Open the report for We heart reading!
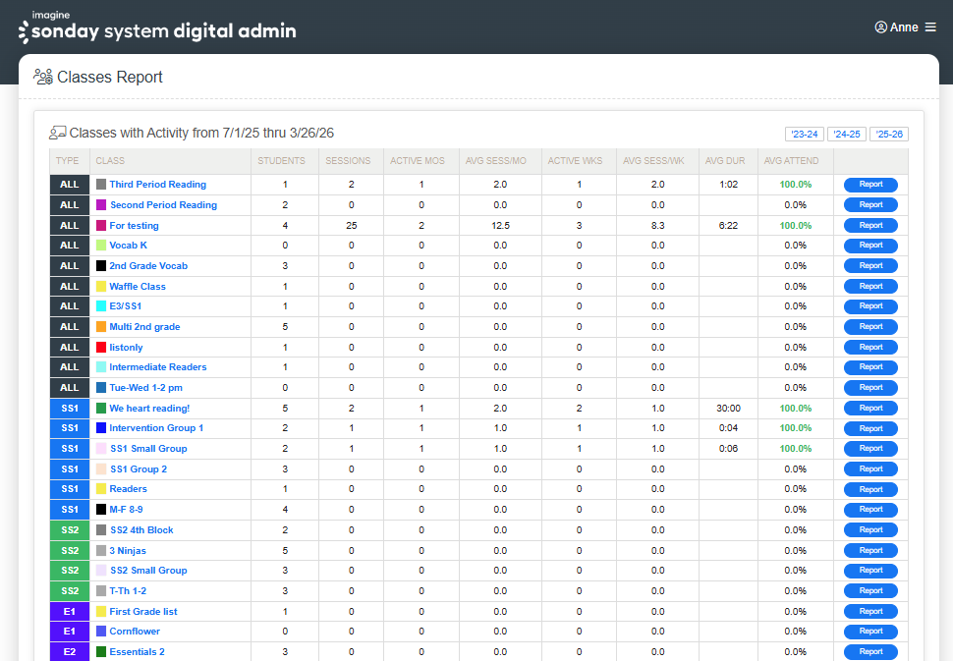 click(870, 408)
